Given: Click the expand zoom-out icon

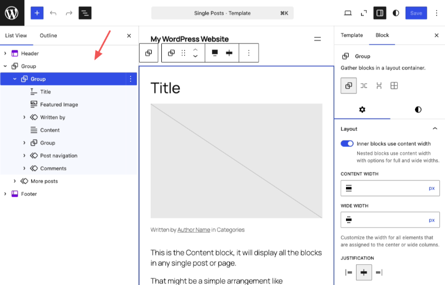Looking at the screenshot, I should (x=364, y=13).
